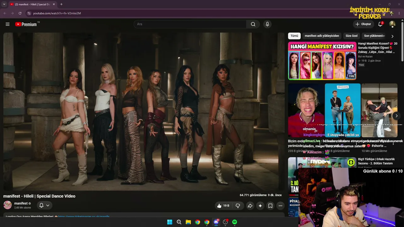The height and width of the screenshot is (227, 404).
Task: Select the Son yüklenenler chip
Action: pos(375,36)
